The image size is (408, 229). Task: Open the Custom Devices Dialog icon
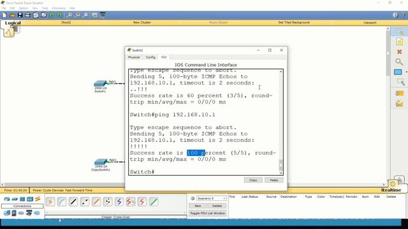click(103, 15)
